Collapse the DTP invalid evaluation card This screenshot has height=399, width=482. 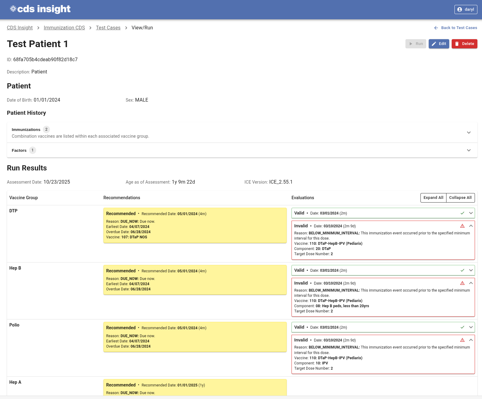pos(471,226)
